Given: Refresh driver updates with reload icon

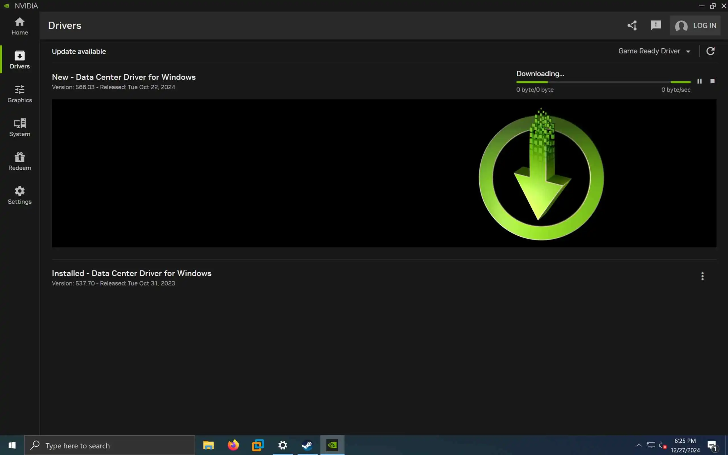Looking at the screenshot, I should click(710, 51).
